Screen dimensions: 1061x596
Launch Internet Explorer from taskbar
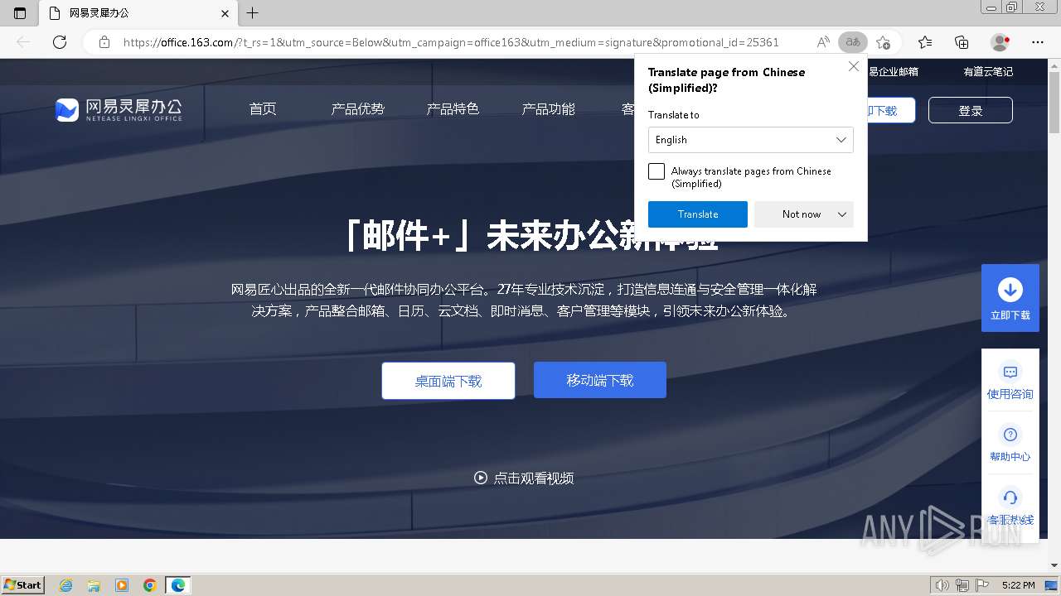pyautogui.click(x=66, y=585)
